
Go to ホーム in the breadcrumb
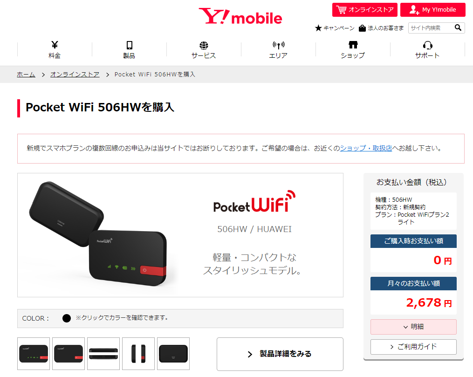26,75
